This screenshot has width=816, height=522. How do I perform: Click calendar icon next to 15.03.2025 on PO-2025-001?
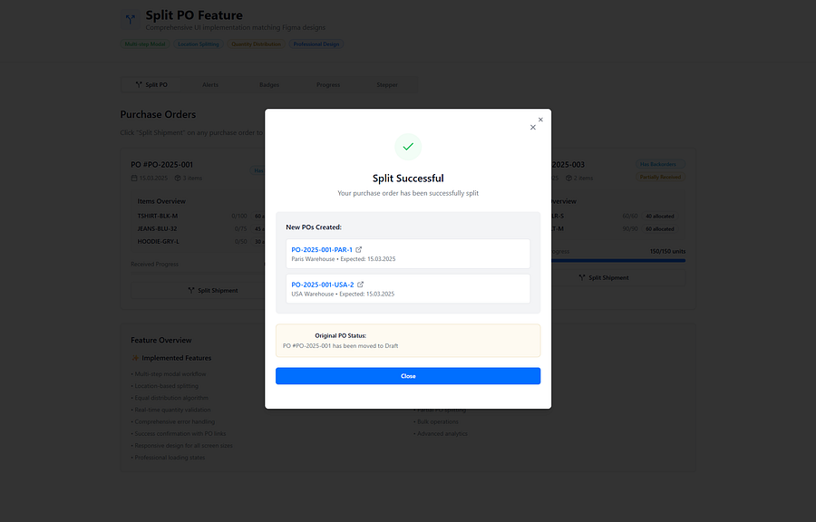134,178
